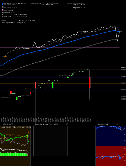
Task: Click the '(MGR) 52.4, 18.8, 60.3' ADX values
Action: (27, 21)
